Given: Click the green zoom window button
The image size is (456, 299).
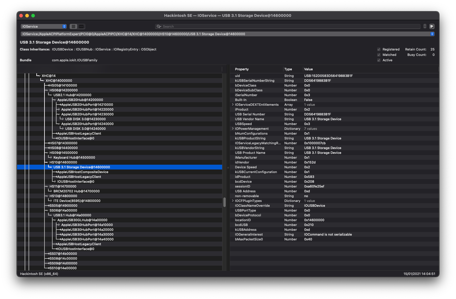Looking at the screenshot, I should (x=33, y=16).
